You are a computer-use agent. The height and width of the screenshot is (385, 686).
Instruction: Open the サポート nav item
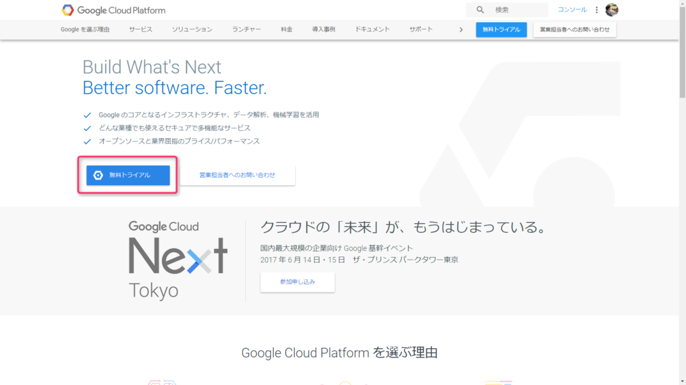click(x=421, y=30)
